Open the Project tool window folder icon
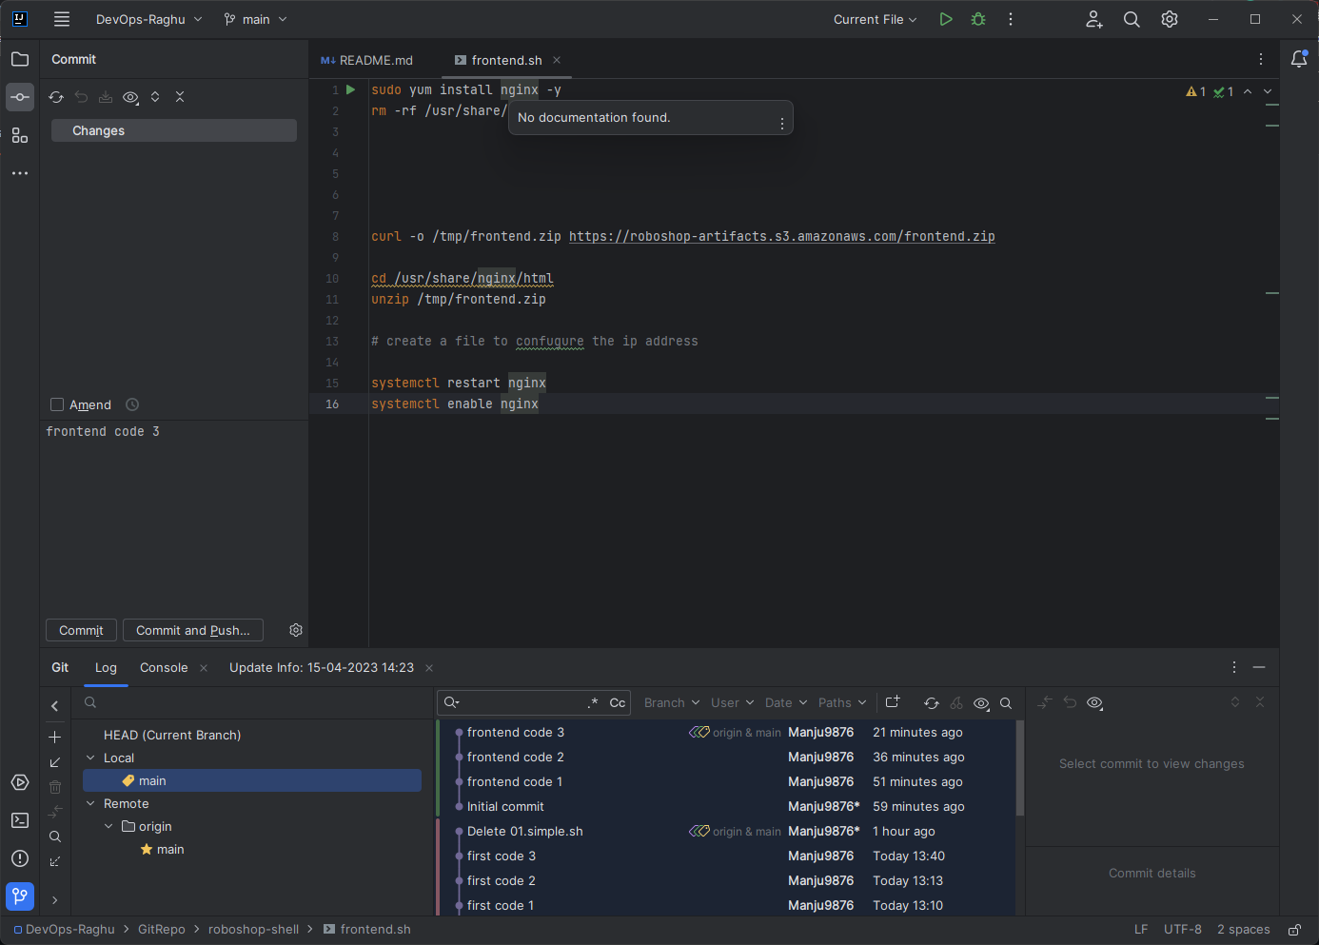 pyautogui.click(x=19, y=58)
